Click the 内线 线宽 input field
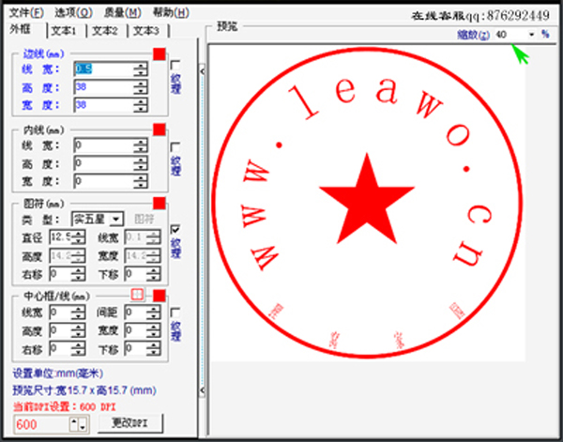563x442 pixels. [x=103, y=145]
